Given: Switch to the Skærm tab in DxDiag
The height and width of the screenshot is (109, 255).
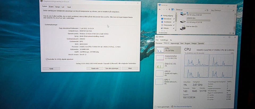Looking at the screenshot, I should click(x=51, y=7).
